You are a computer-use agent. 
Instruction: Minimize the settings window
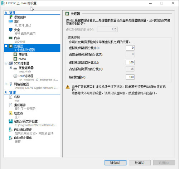click(151, 3)
